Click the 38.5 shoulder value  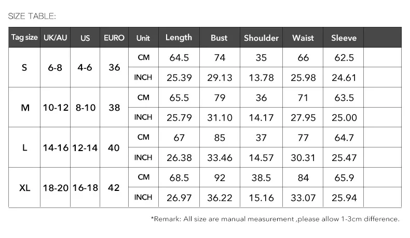[x=261, y=178]
